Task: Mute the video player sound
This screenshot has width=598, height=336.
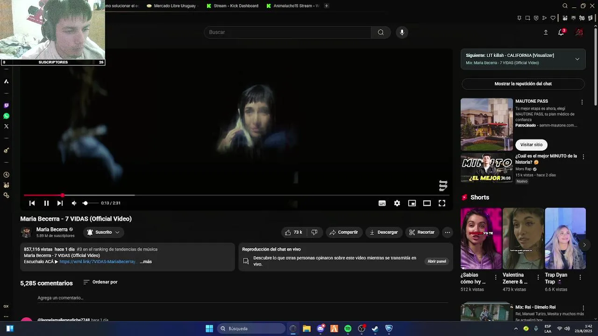Action: point(74,203)
